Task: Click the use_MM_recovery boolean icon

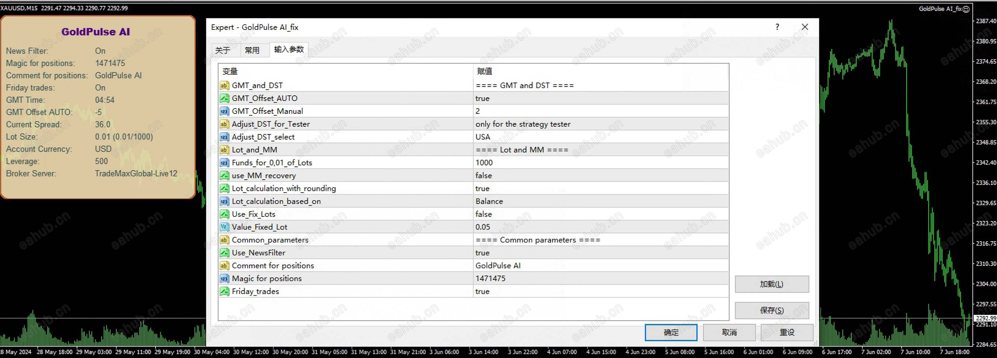Action: (224, 176)
